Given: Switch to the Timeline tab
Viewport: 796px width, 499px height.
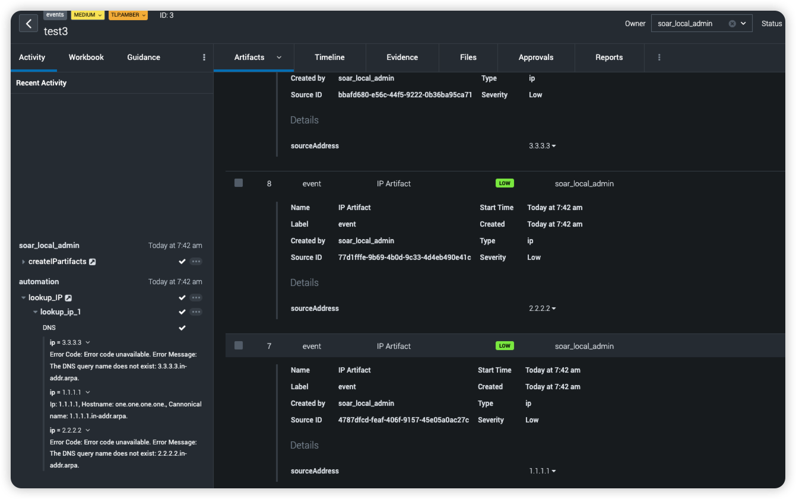Looking at the screenshot, I should pos(329,58).
